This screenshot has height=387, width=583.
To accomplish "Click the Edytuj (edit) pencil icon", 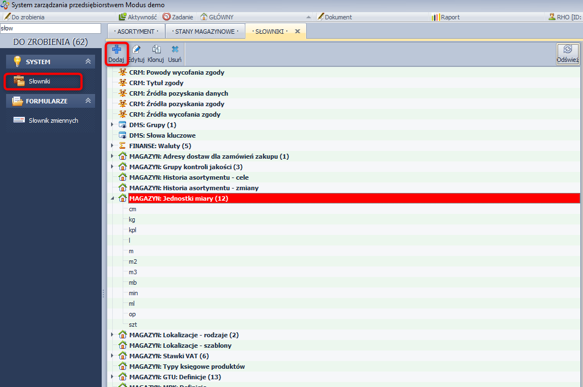I will click(x=136, y=50).
